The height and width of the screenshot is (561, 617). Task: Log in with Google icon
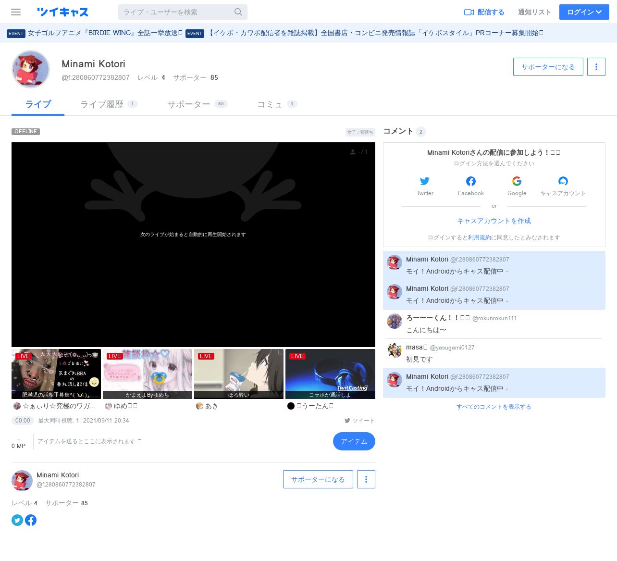click(x=517, y=181)
